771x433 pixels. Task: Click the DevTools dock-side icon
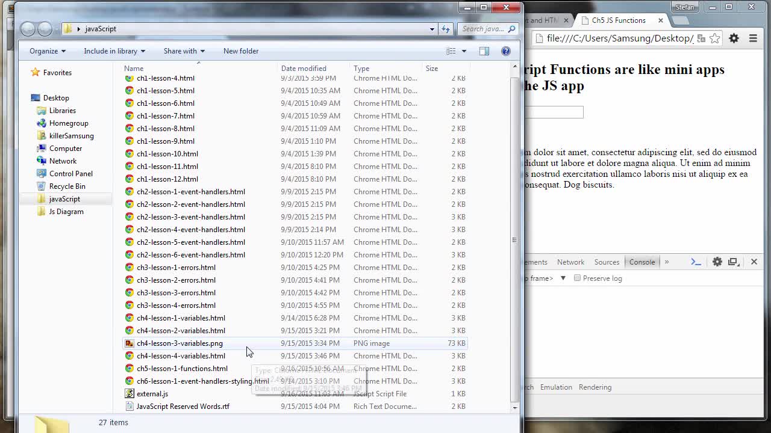[734, 262]
